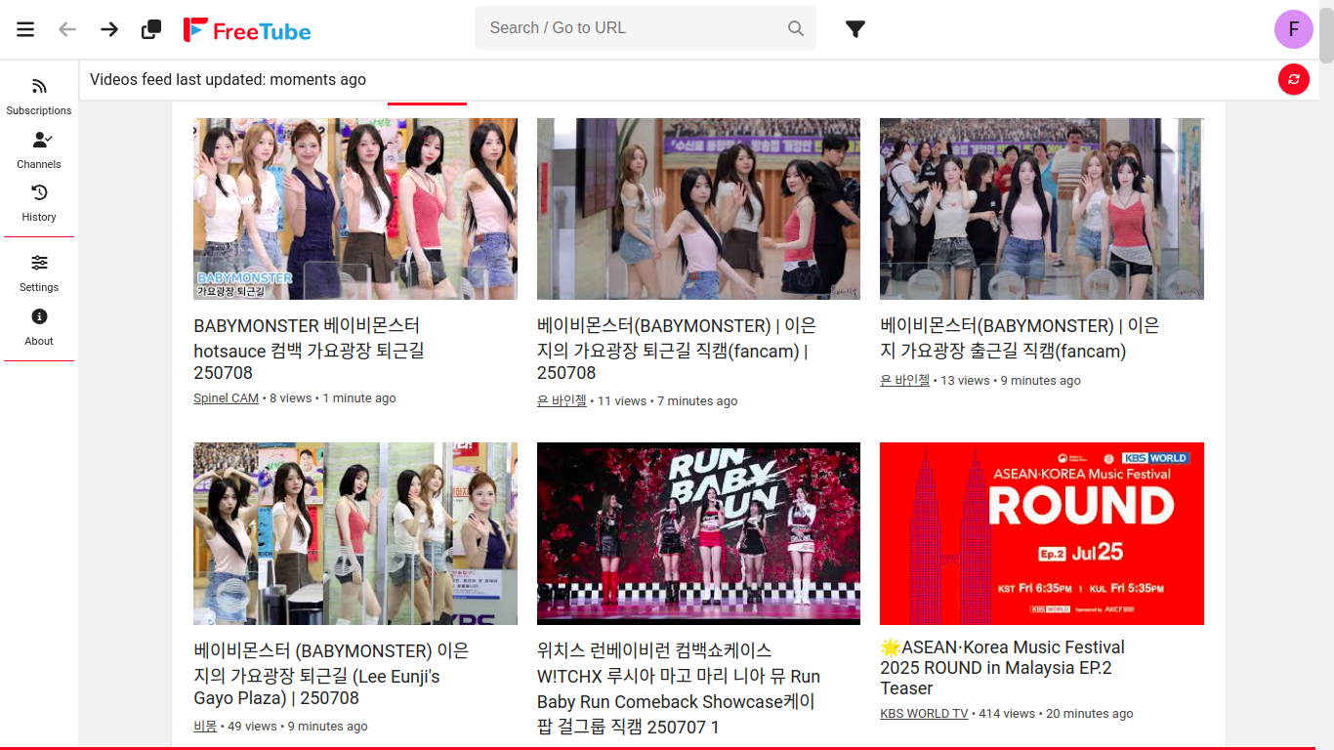This screenshot has height=750, width=1334.
Task: Open thumbnail of the 퇴근길 직캠(fancam) 250708 video
Action: 698,209
